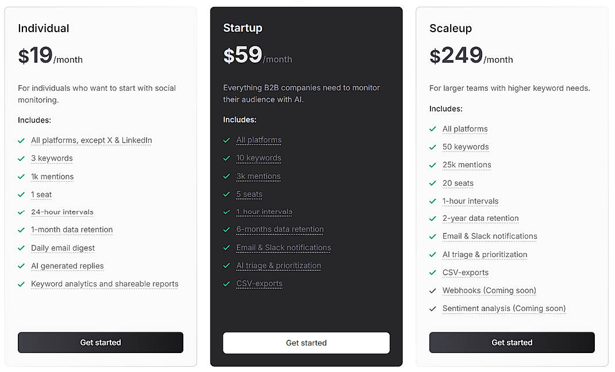Click the Scaleup plan heading
This screenshot has width=615, height=372.
(450, 28)
